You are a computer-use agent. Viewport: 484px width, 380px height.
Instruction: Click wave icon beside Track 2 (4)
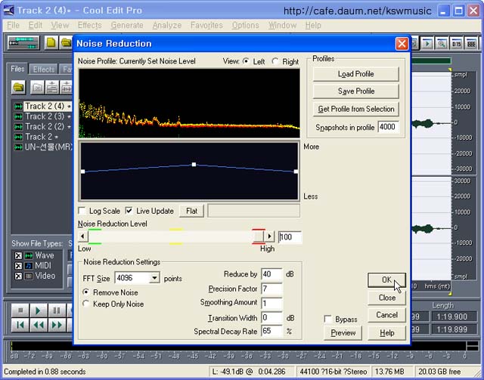pos(18,107)
